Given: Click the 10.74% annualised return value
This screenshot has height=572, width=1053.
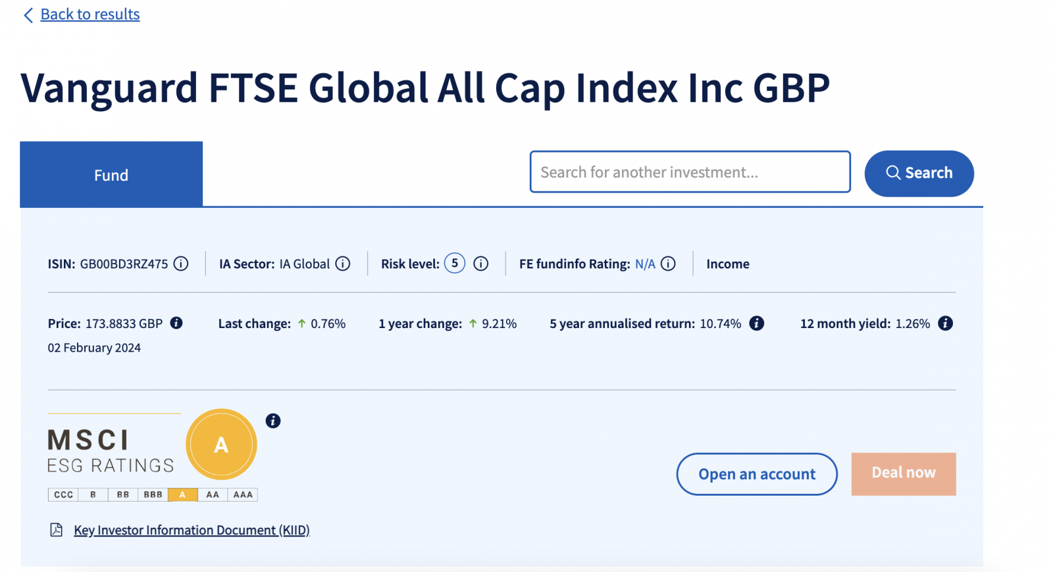Looking at the screenshot, I should [720, 323].
